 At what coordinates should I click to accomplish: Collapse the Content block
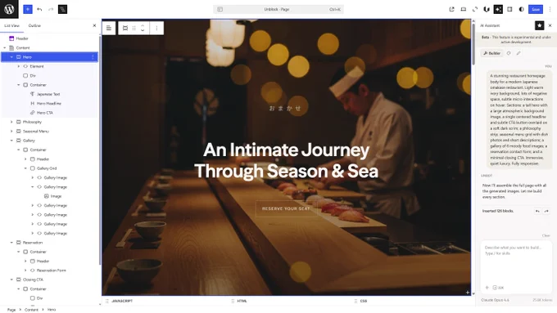(5, 47)
